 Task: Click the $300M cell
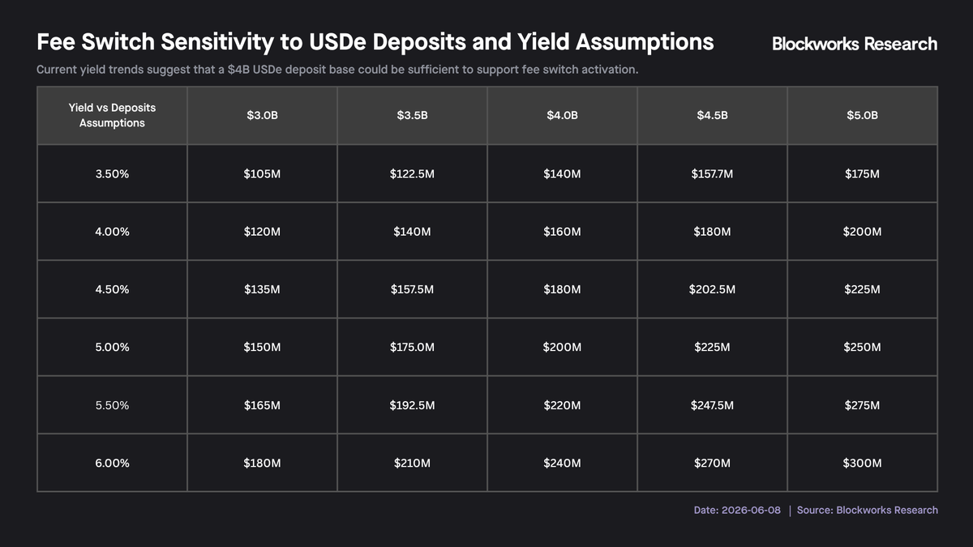[862, 463]
